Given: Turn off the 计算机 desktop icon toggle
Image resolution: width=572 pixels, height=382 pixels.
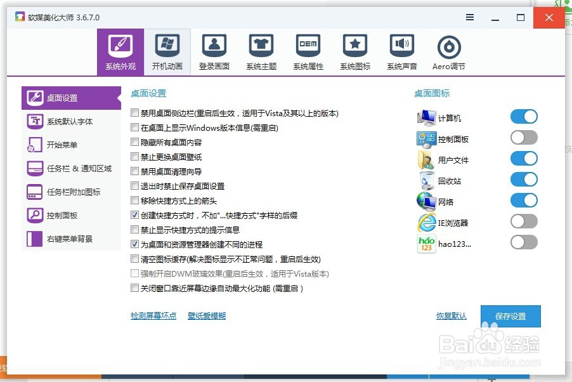Looking at the screenshot, I should (524, 117).
